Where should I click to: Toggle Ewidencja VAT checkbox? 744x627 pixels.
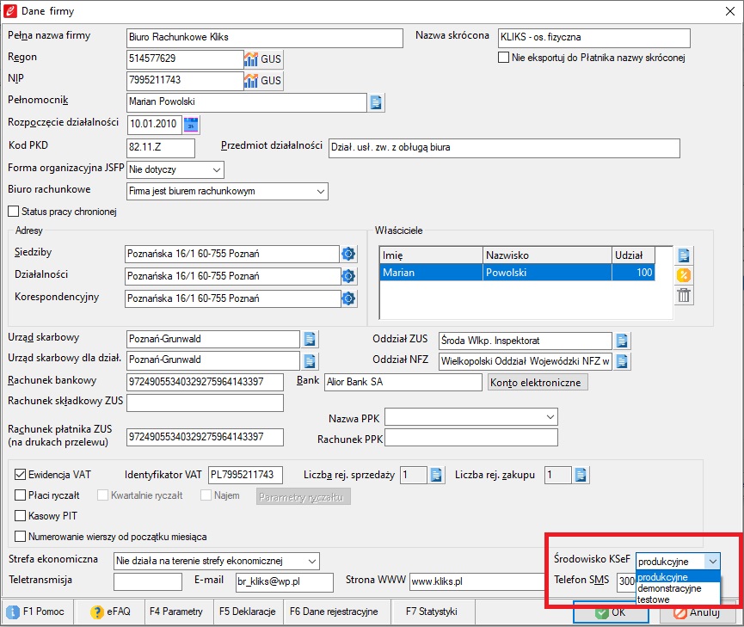coord(22,474)
